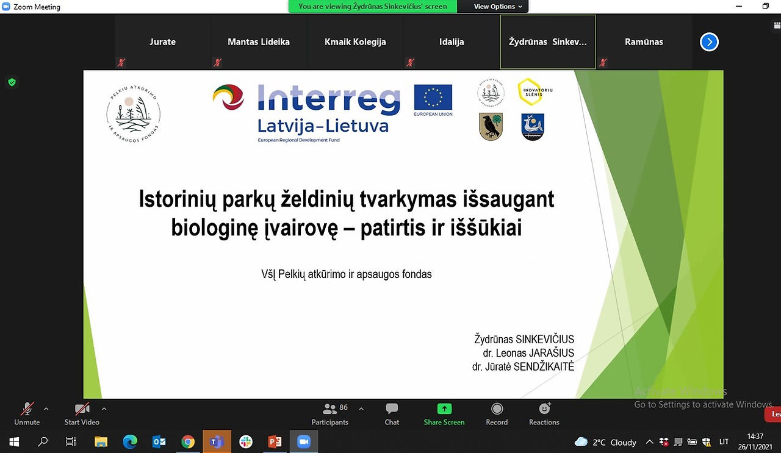Open the Chat panel
781x453 pixels.
[x=392, y=413]
